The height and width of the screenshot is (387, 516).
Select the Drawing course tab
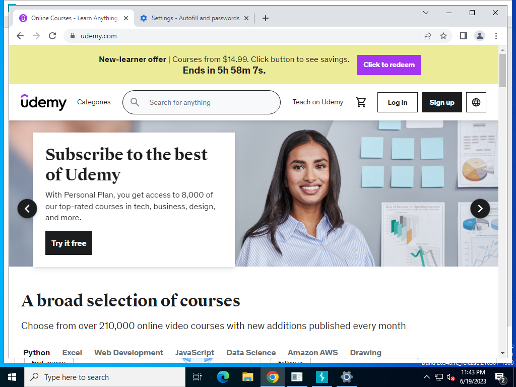click(366, 352)
